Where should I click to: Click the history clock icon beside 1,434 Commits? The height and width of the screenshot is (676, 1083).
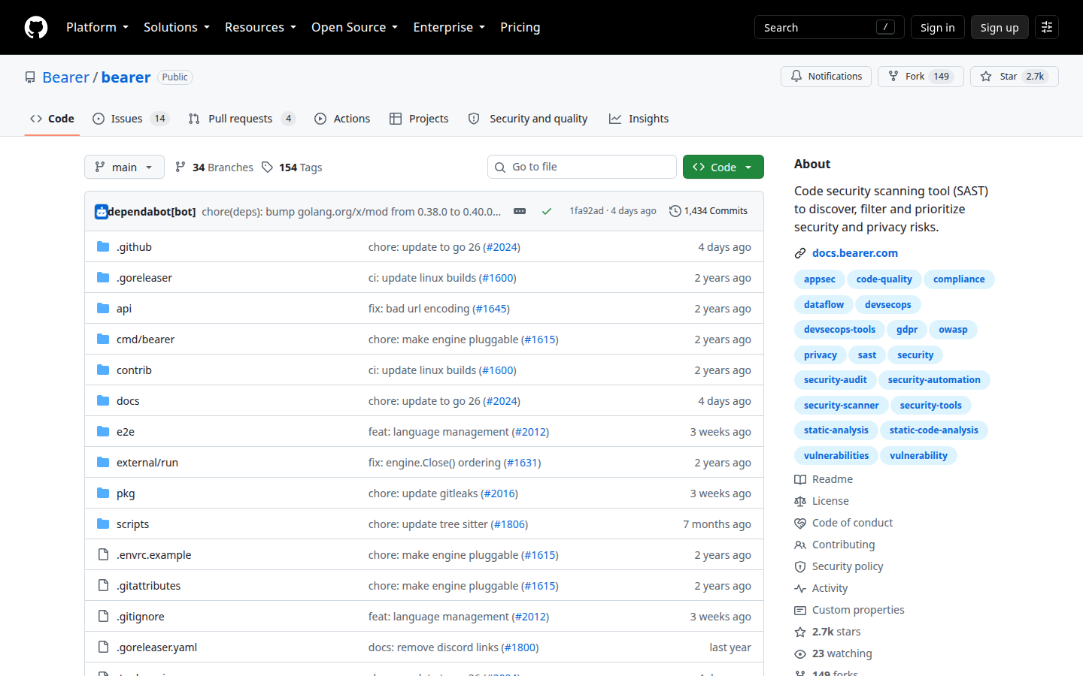675,211
